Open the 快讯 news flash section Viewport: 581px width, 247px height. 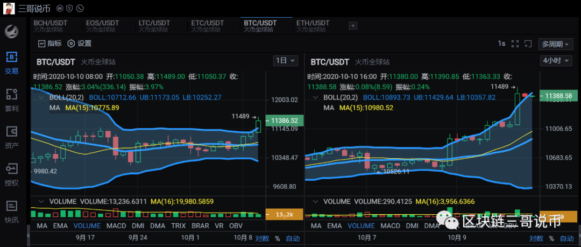(x=11, y=212)
